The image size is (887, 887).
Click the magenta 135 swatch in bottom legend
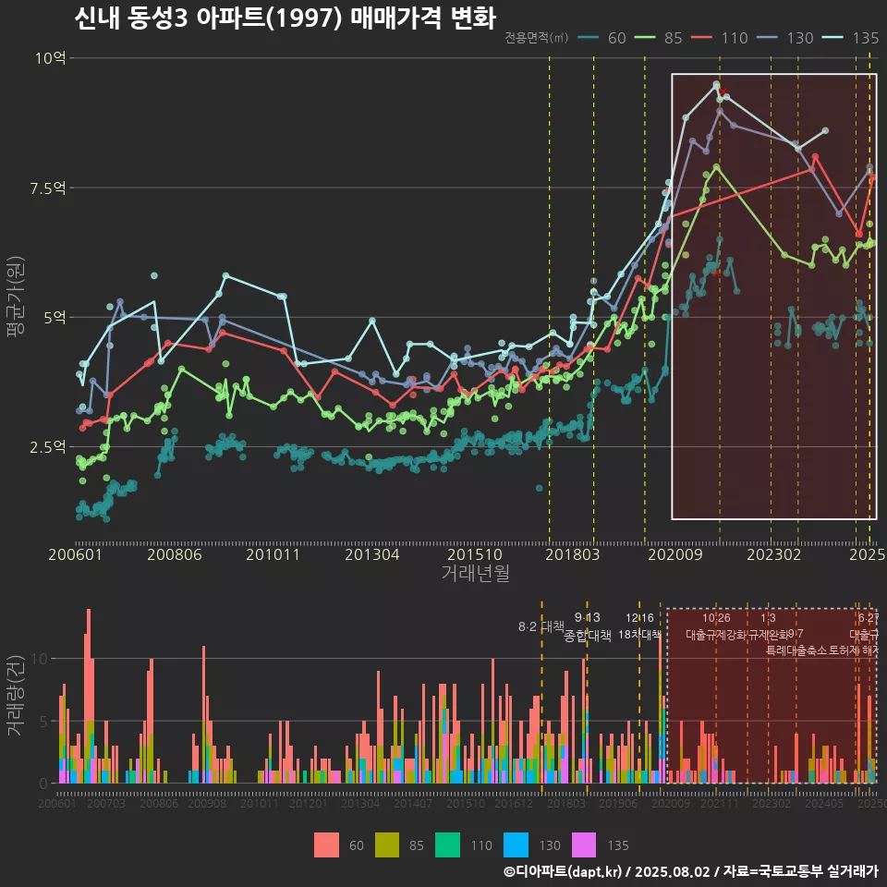click(584, 845)
